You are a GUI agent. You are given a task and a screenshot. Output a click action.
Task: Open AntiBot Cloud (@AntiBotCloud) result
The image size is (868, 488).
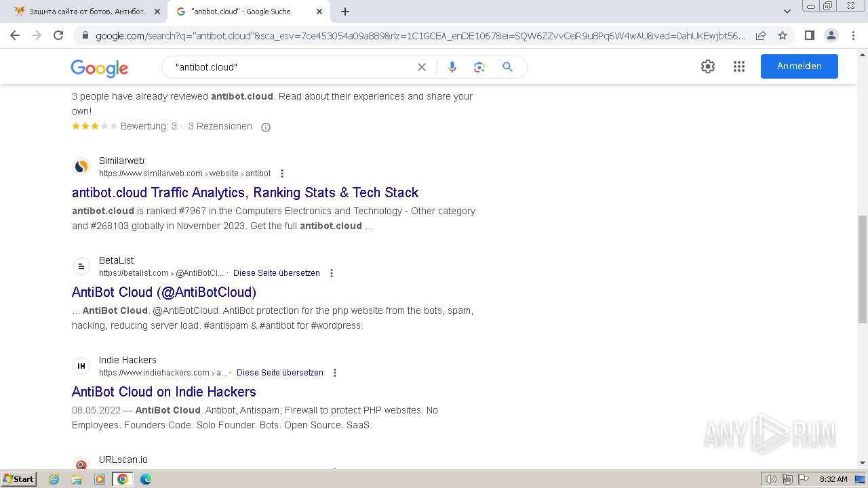click(x=164, y=292)
